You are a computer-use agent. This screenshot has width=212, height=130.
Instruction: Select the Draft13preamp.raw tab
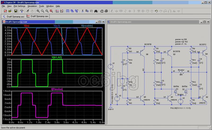click(39, 16)
